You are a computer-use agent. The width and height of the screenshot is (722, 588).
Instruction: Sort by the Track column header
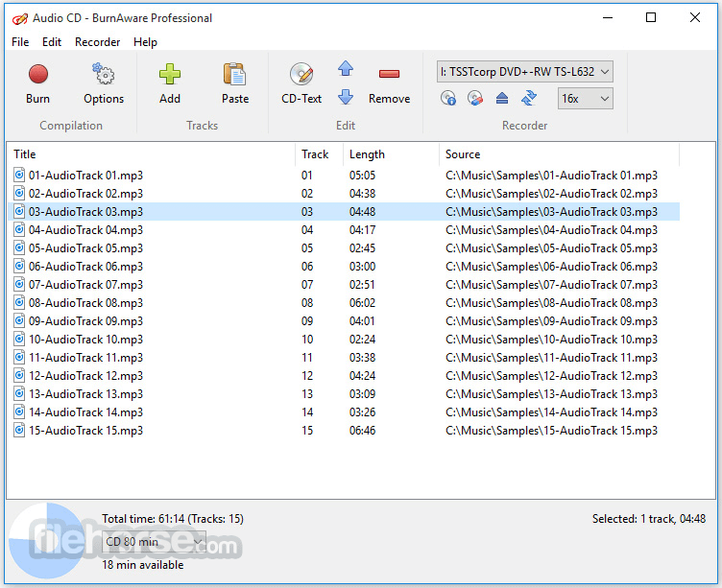319,154
